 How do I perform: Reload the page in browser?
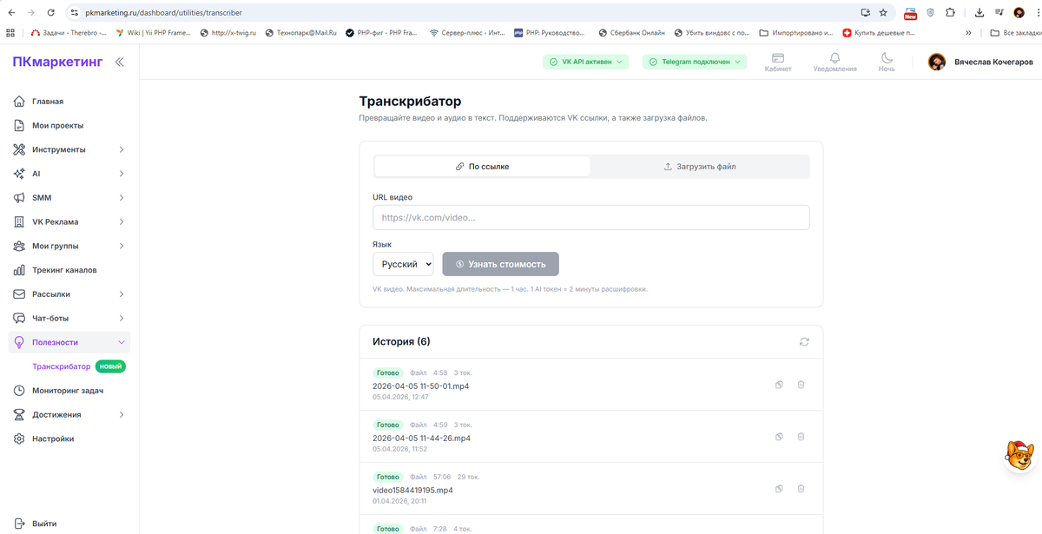[50, 13]
